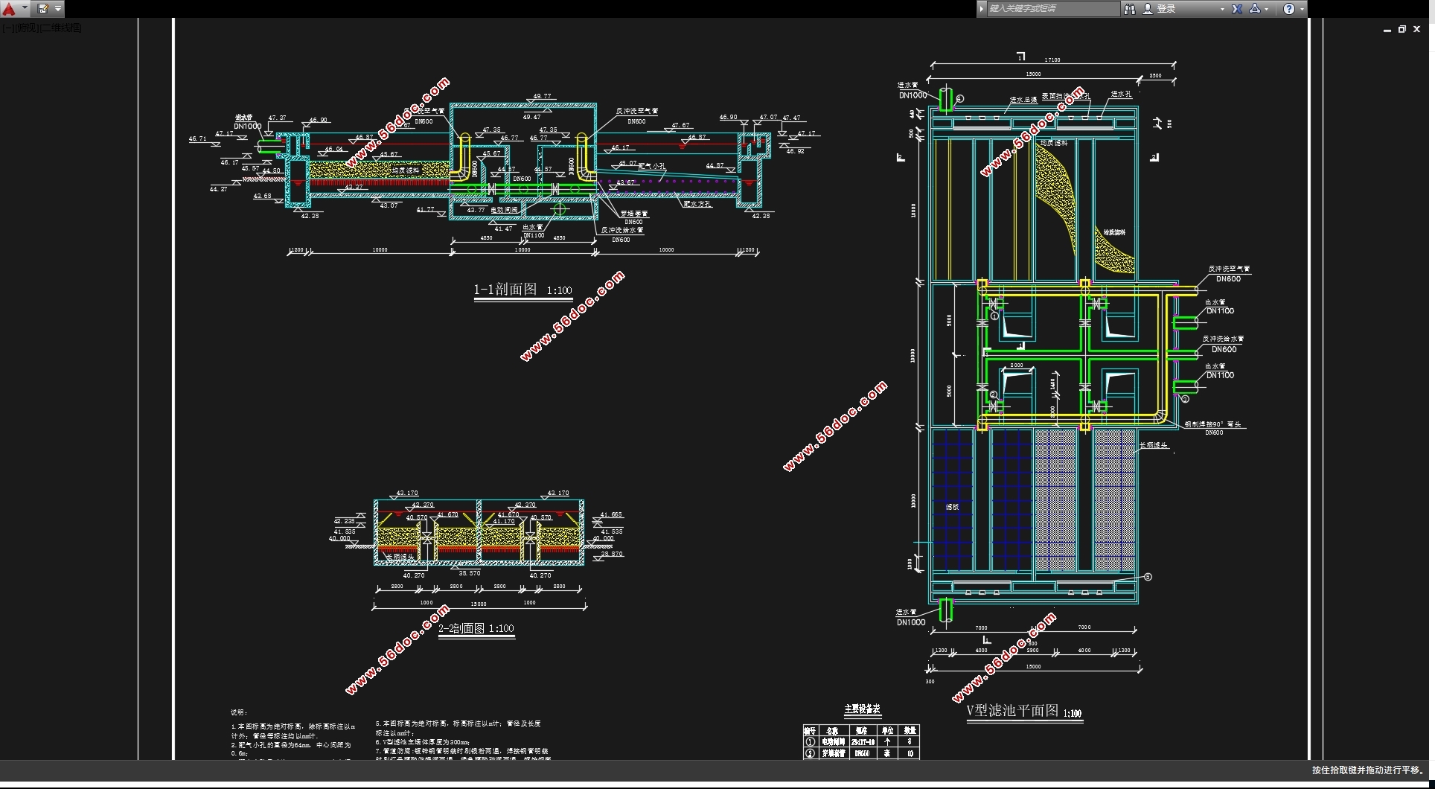
Task: Expand the Quick Access Toolbar customize arrow
Action: [58, 9]
